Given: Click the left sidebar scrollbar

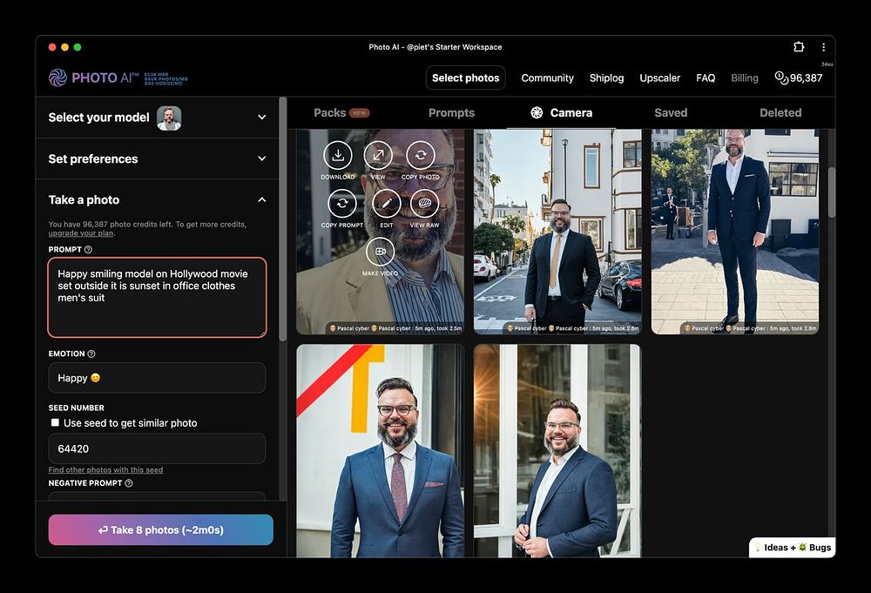Looking at the screenshot, I should pyautogui.click(x=283, y=219).
